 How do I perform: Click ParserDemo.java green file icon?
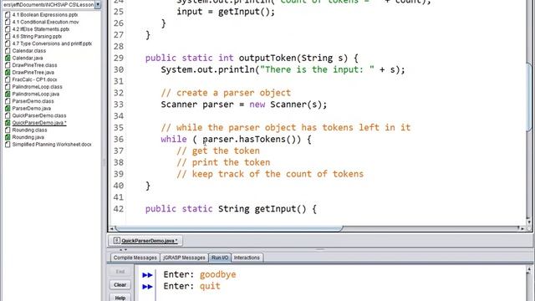point(8,108)
